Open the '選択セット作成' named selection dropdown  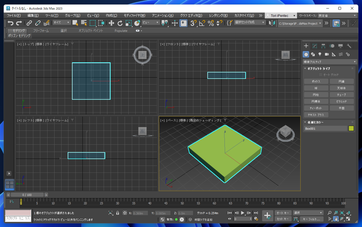click(250, 22)
